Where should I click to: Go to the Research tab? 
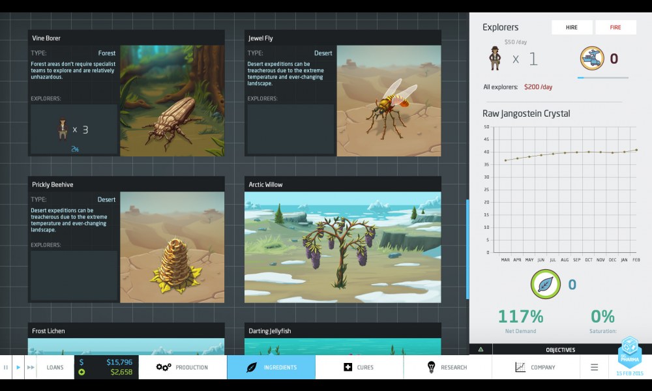point(447,368)
